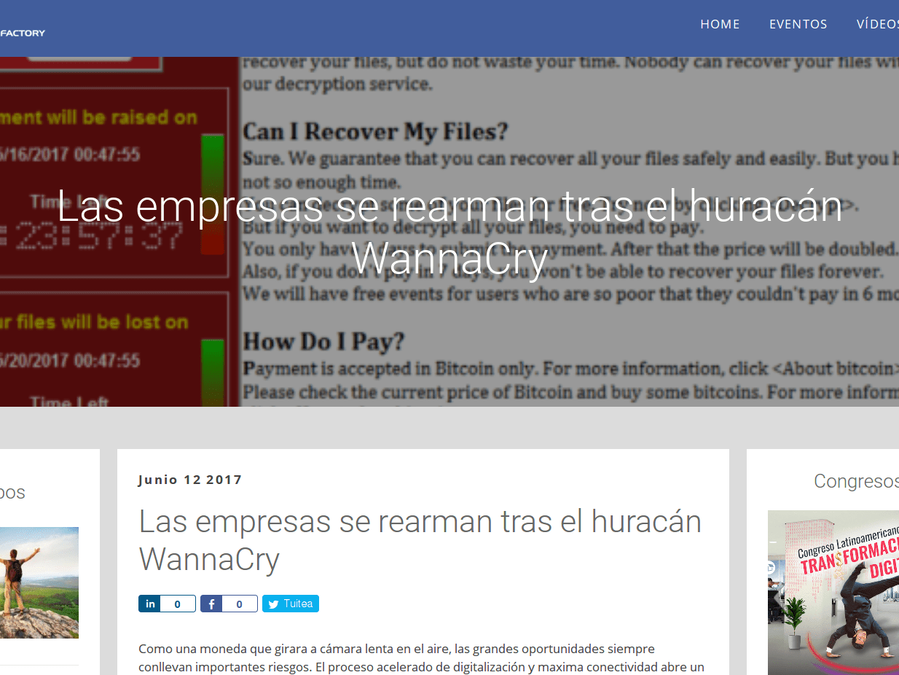The image size is (899, 675).
Task: Go to the Home menu item
Action: click(x=720, y=24)
